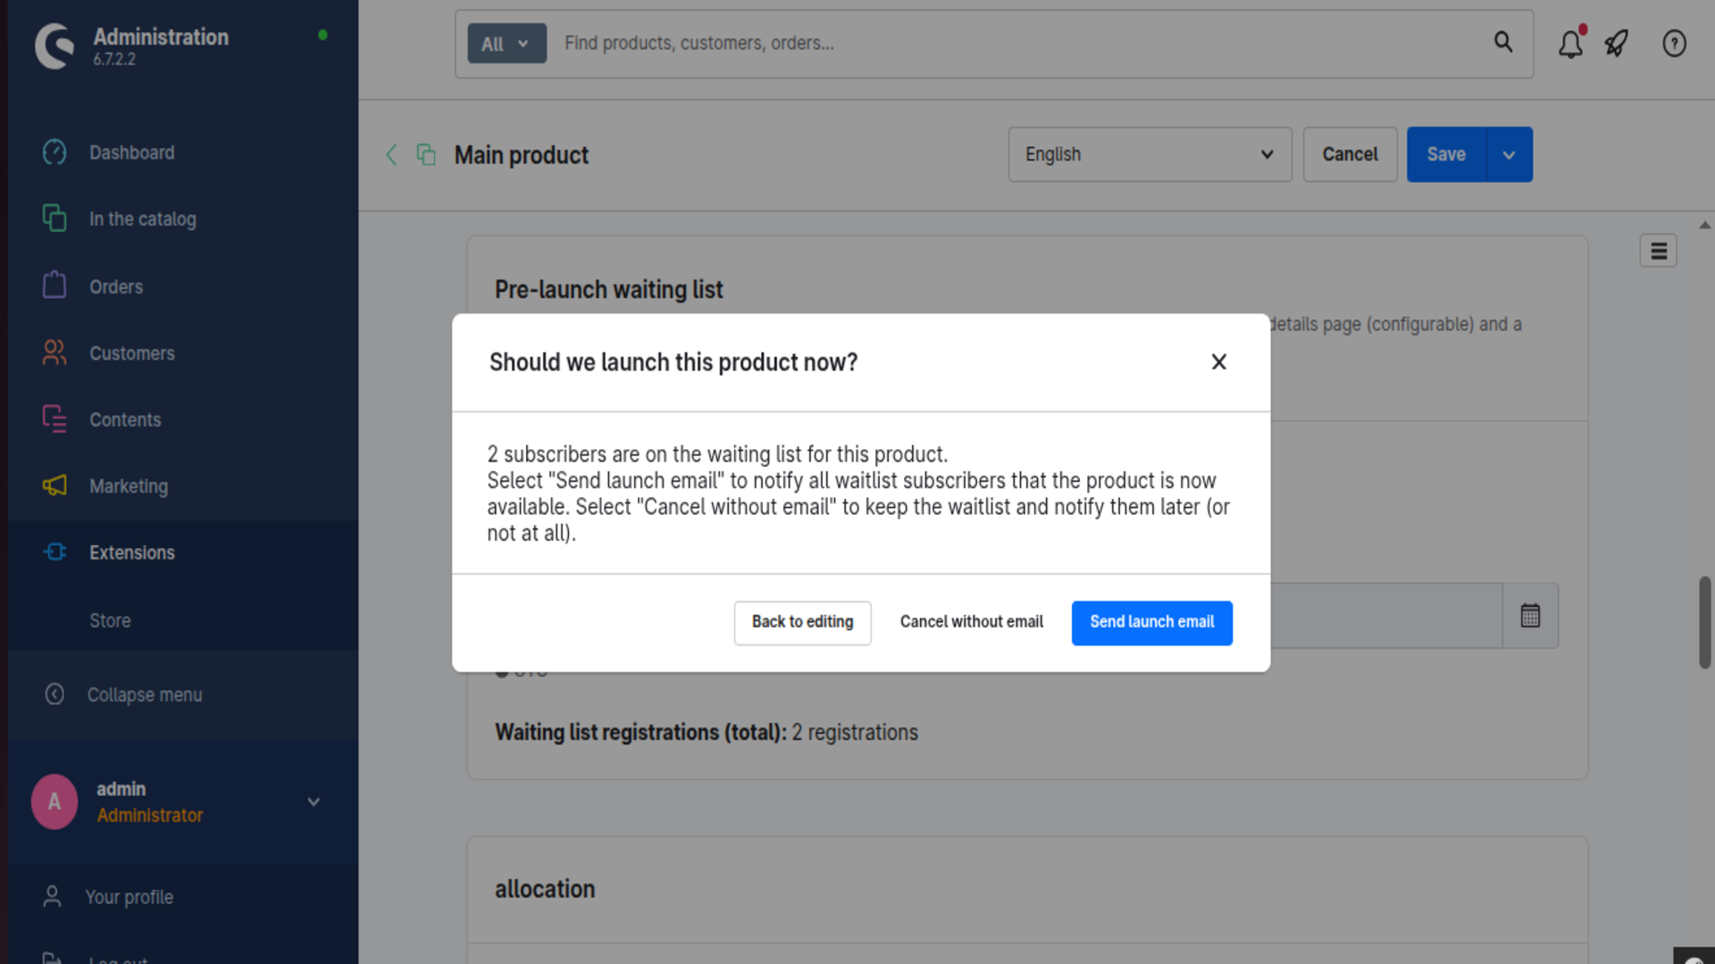Go back with the left chevron
Screen dimensions: 1715x964
(x=391, y=154)
